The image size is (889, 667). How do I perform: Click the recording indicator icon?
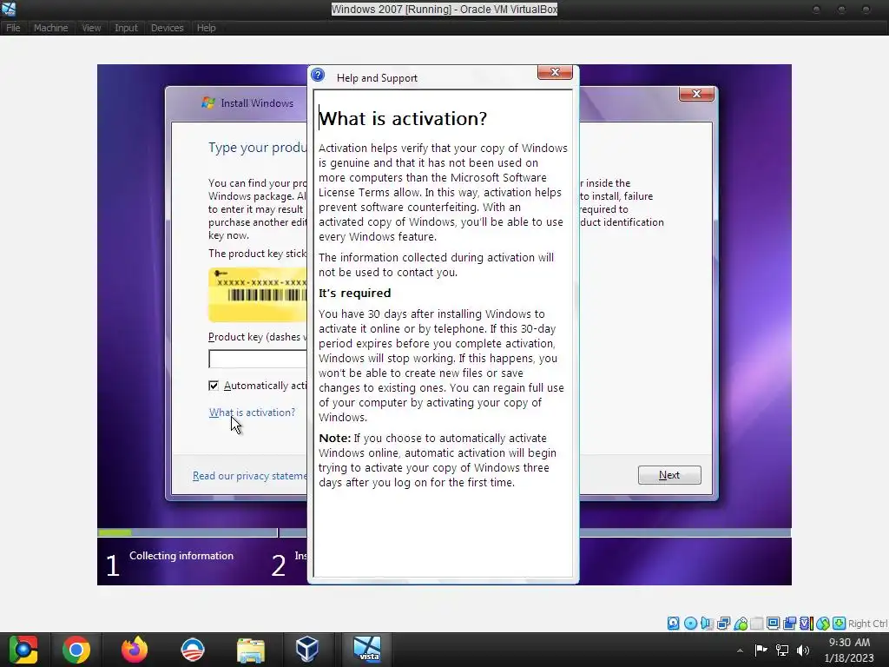[789, 624]
